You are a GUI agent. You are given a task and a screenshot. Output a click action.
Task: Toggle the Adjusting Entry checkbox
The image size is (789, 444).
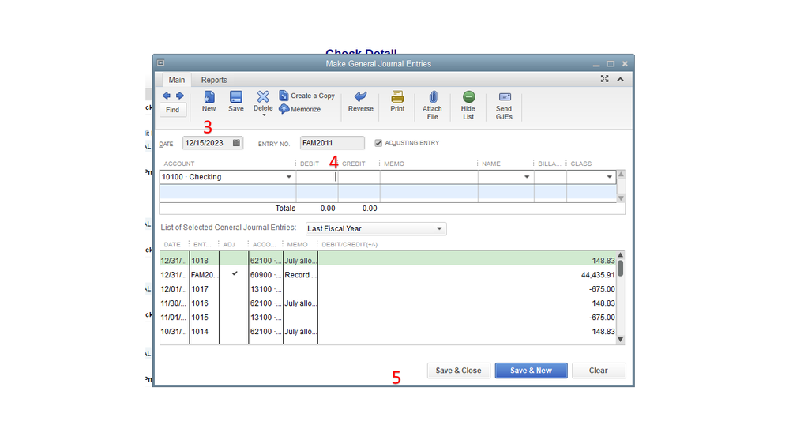[x=378, y=143]
